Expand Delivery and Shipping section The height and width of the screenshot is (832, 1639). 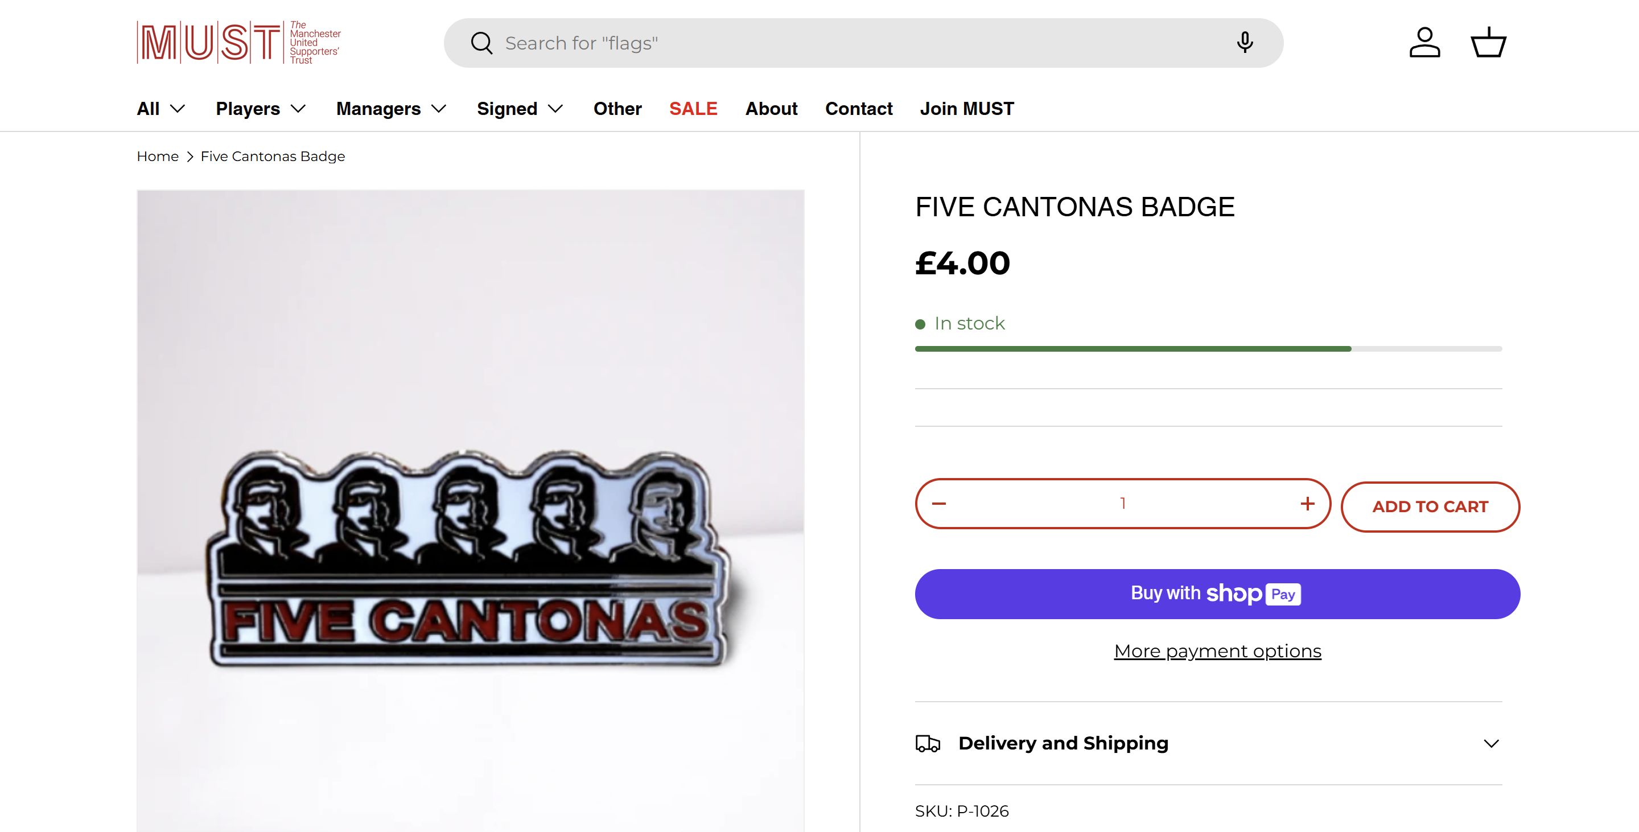tap(1491, 744)
